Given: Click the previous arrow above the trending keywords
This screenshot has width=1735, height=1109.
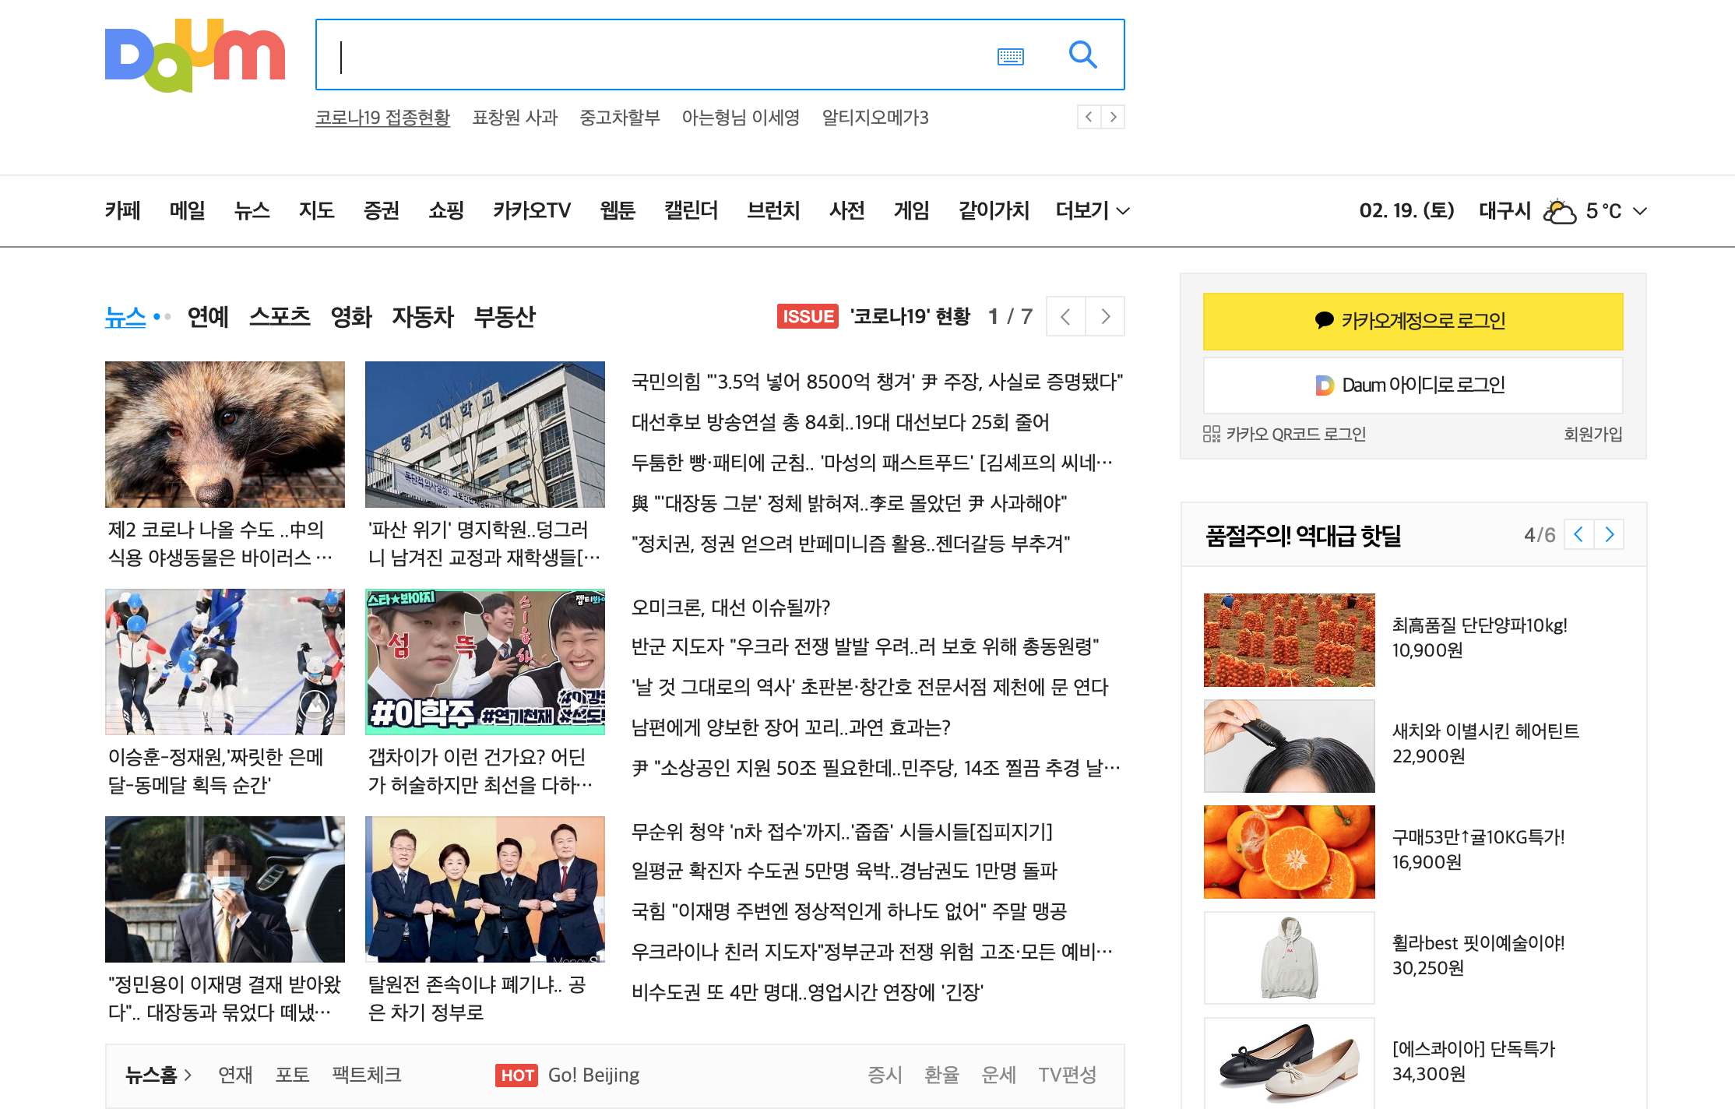Looking at the screenshot, I should point(1088,117).
